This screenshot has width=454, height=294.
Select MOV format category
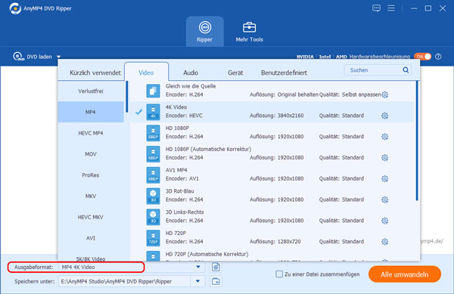click(x=91, y=154)
